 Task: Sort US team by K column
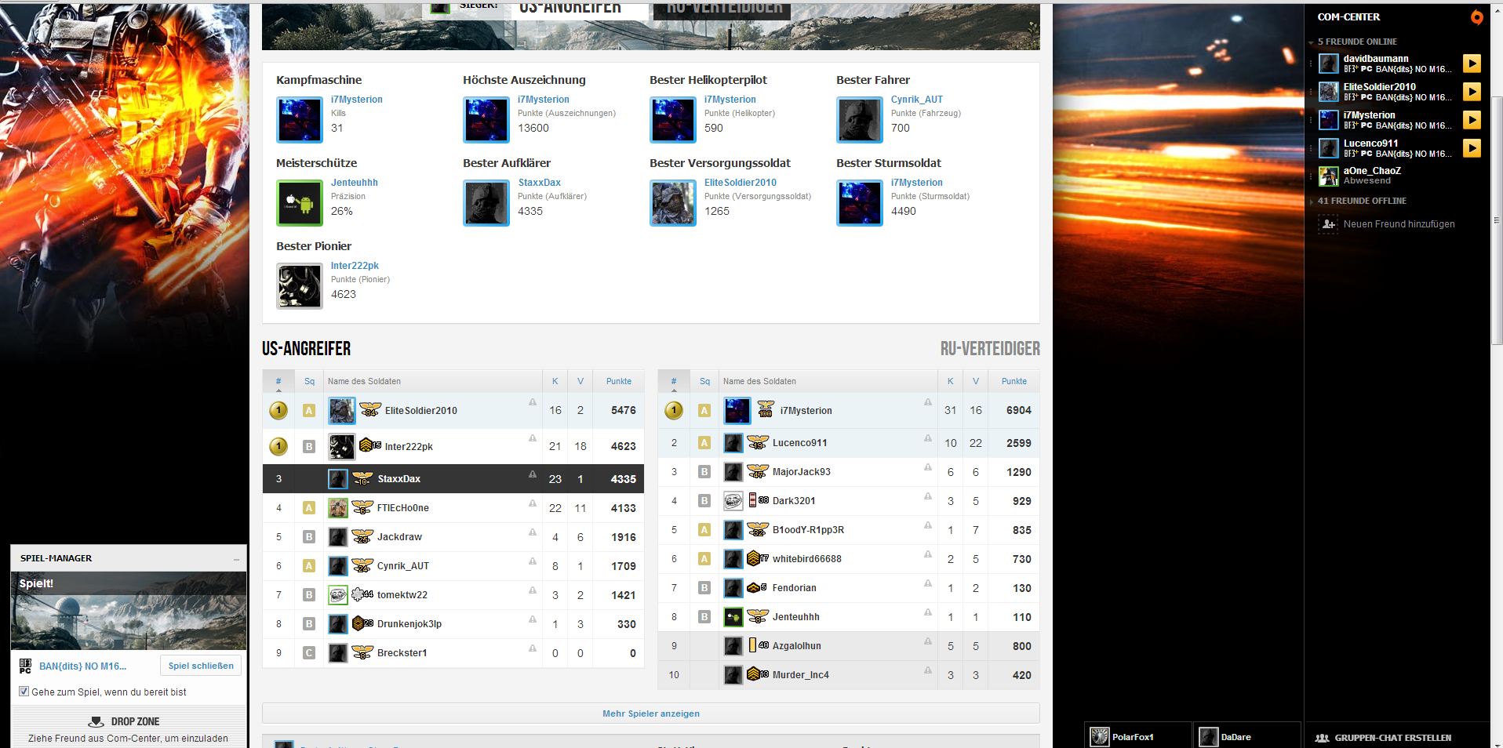click(x=555, y=382)
